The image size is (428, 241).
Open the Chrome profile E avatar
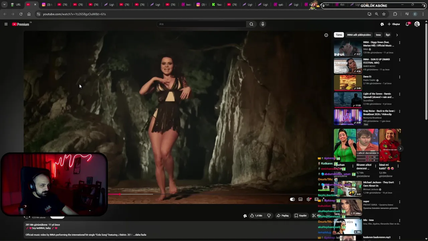415,14
